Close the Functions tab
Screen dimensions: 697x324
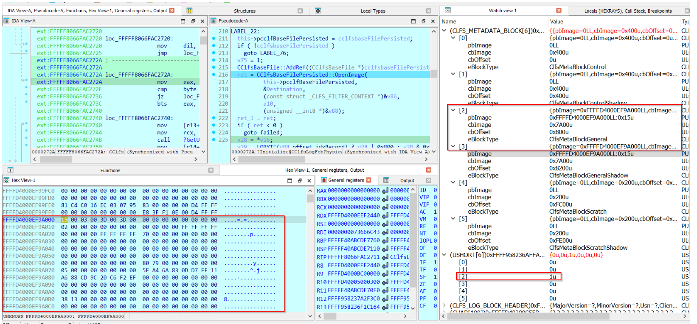[211, 170]
